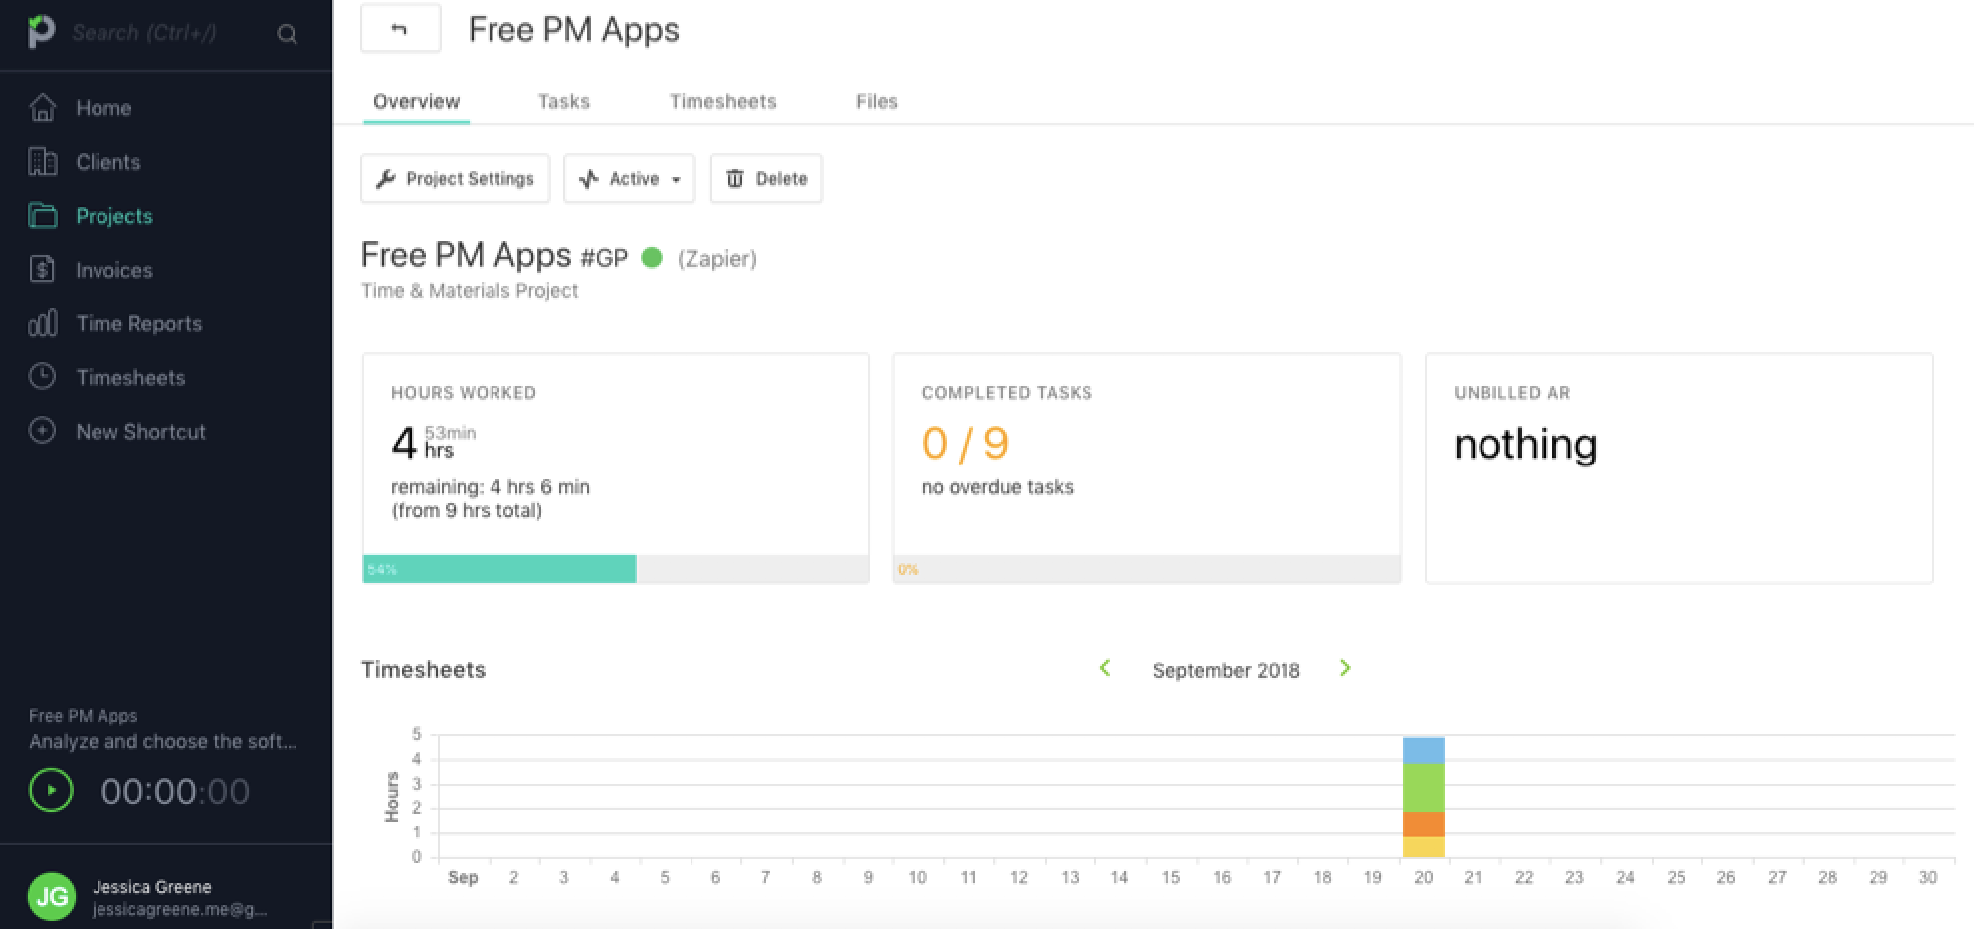Click the Home icon in sidebar

(42, 107)
